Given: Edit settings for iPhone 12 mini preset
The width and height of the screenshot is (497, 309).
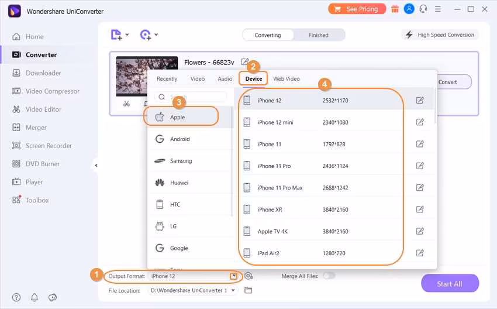Looking at the screenshot, I should pos(420,122).
